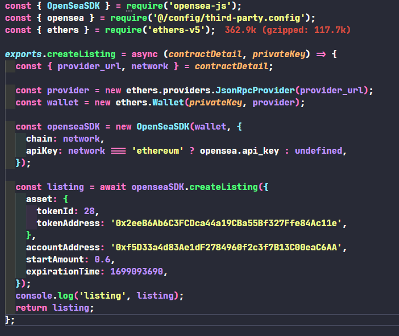Click the privateKey parameter in function signature
This screenshot has width=399, height=336.
[x=279, y=54]
